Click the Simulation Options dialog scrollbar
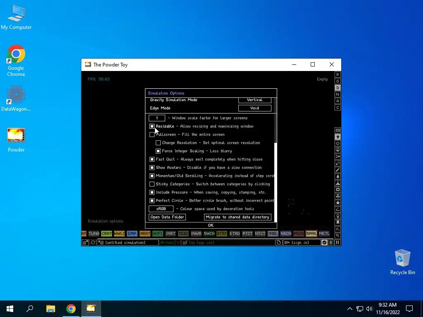The width and height of the screenshot is (423, 317). (x=276, y=182)
